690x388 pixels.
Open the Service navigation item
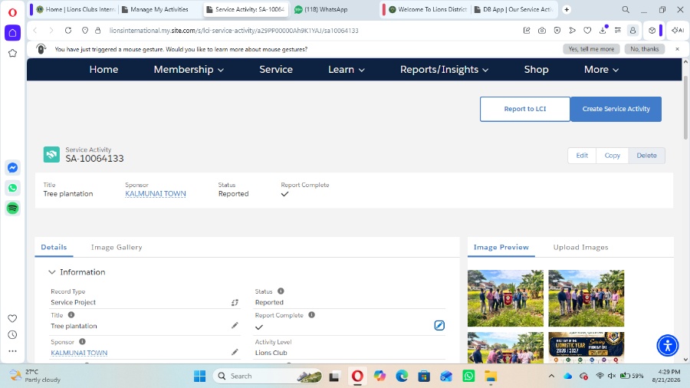276,70
